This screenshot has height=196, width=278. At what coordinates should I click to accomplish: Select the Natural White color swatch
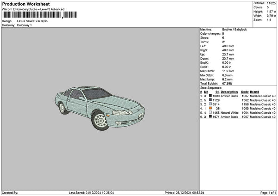pos(210,113)
